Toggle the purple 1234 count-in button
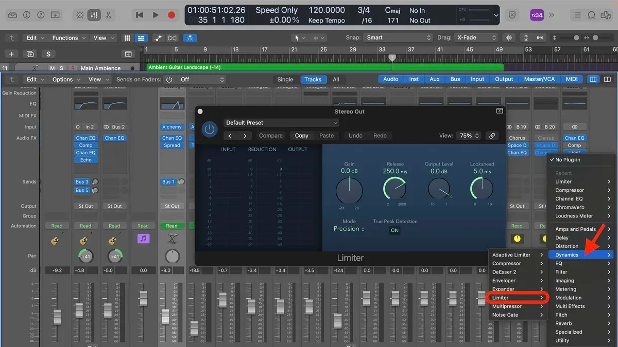This screenshot has height=347, width=618. (537, 15)
